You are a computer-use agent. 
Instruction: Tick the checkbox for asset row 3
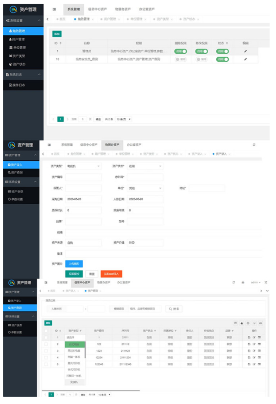(46, 350)
